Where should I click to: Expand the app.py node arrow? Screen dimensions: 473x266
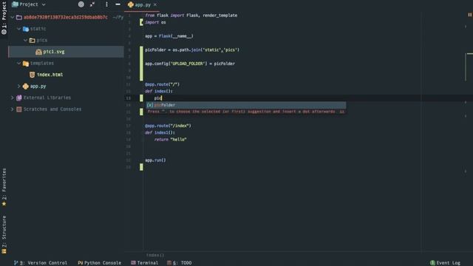pyautogui.click(x=19, y=86)
